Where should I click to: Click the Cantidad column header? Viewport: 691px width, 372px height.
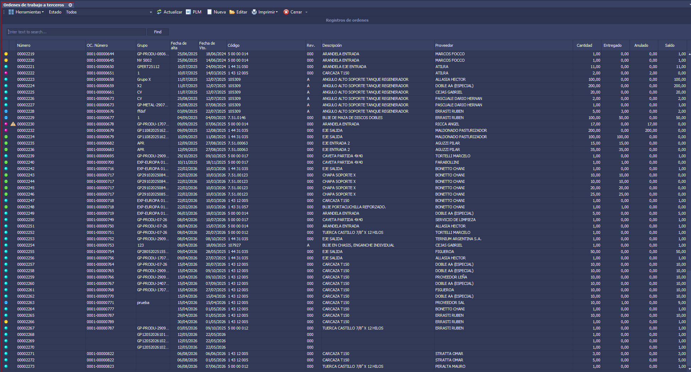tap(587, 45)
